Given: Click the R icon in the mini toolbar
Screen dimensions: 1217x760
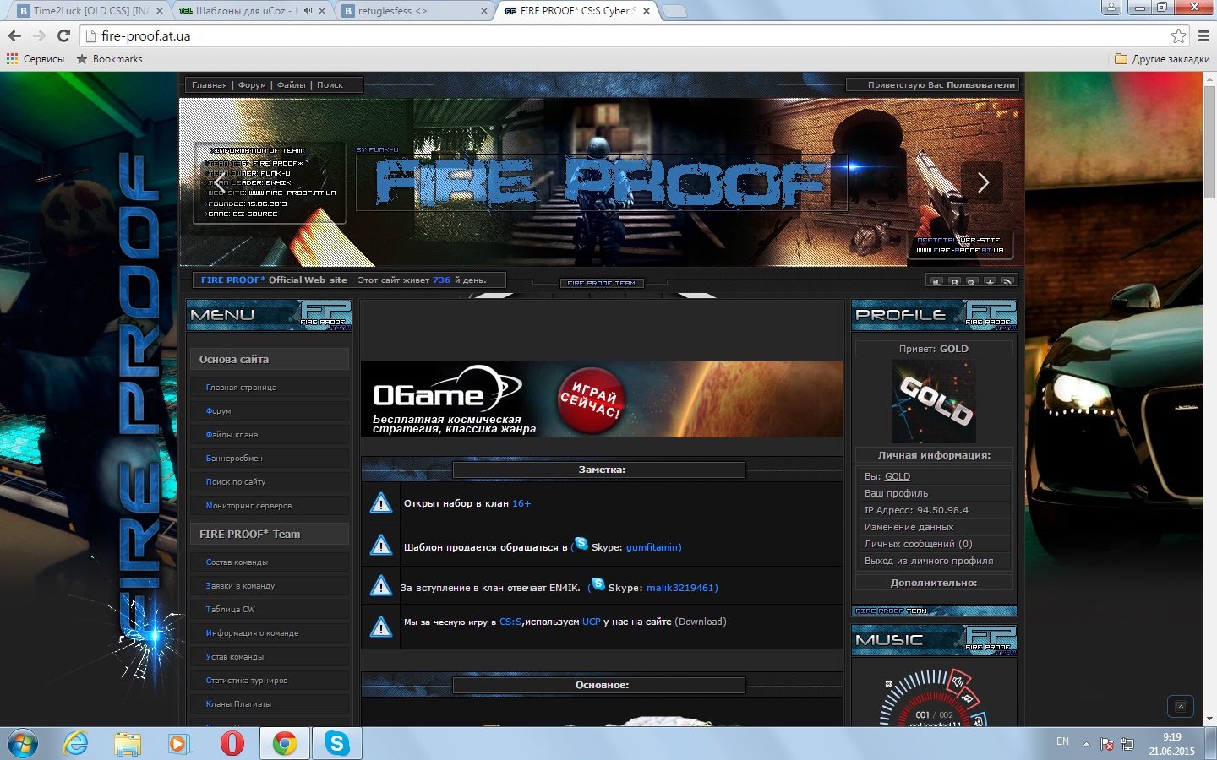Looking at the screenshot, I should coord(954,281).
